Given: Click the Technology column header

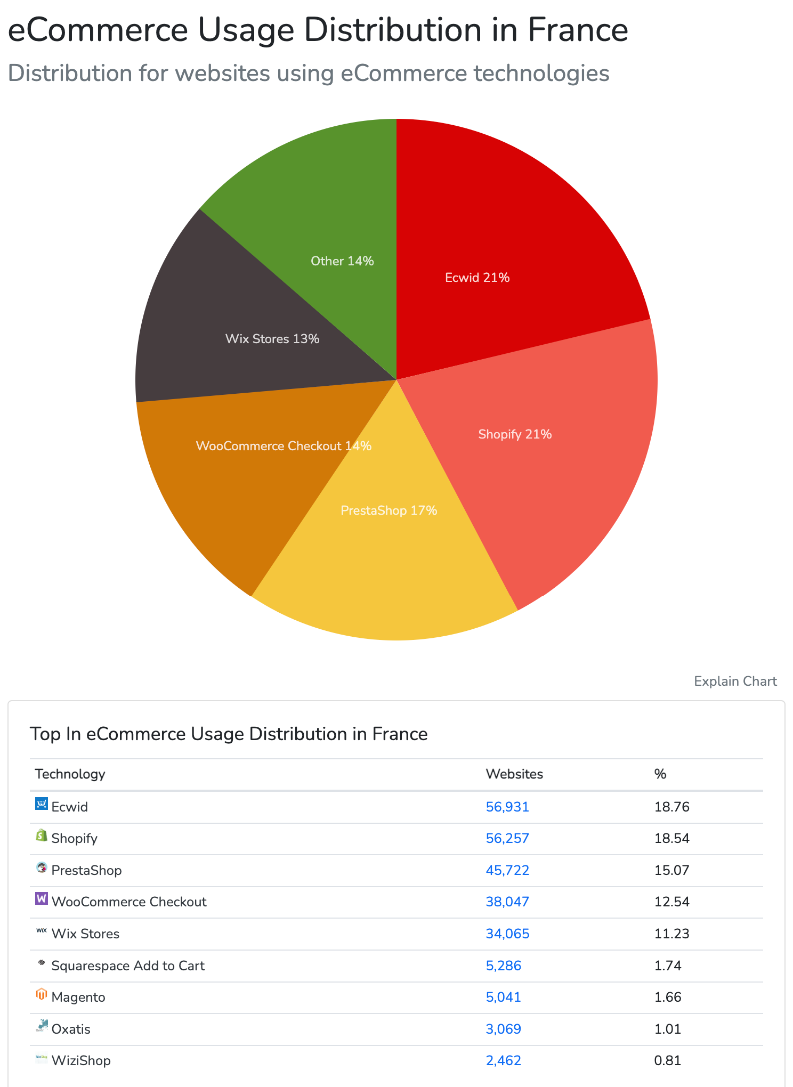Looking at the screenshot, I should tap(70, 774).
